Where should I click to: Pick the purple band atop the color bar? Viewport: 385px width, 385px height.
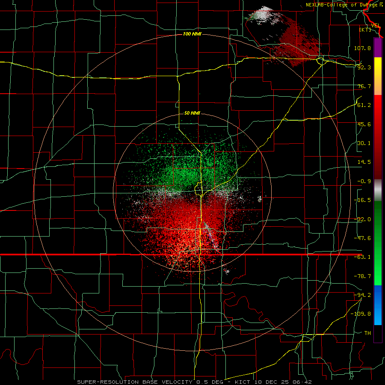(378, 47)
